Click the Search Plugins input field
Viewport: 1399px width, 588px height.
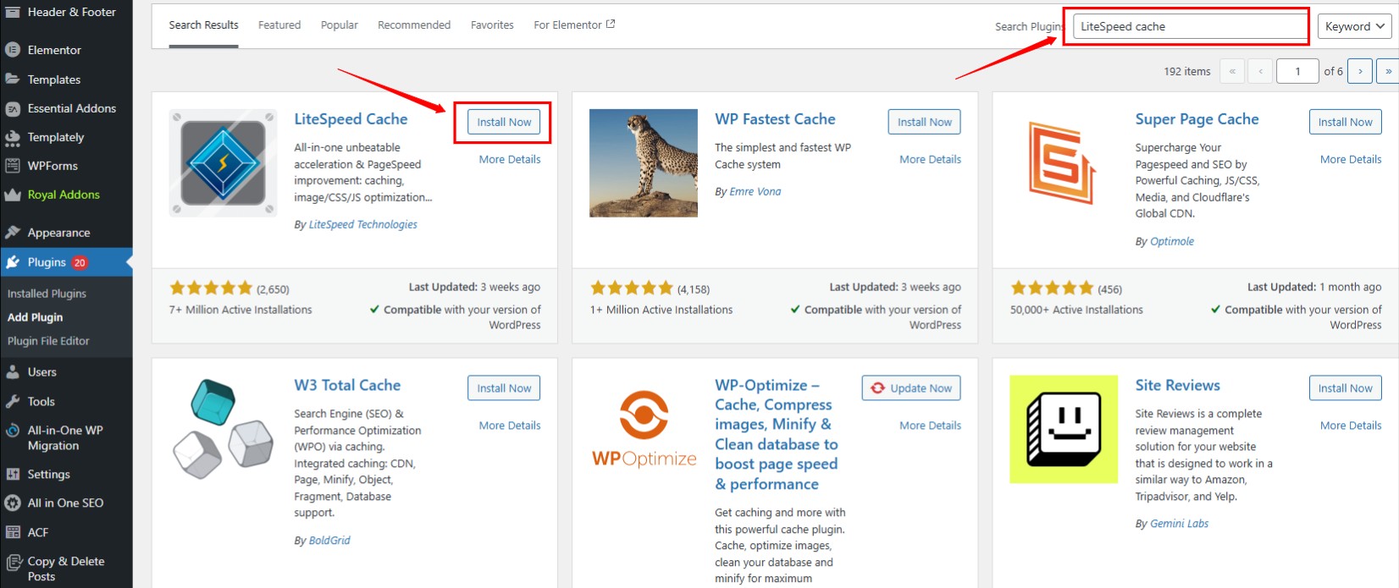tap(1191, 26)
